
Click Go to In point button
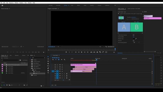[76, 52]
